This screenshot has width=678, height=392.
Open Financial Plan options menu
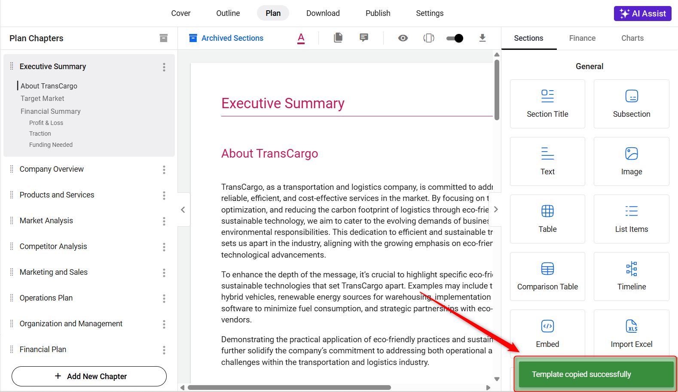164,350
